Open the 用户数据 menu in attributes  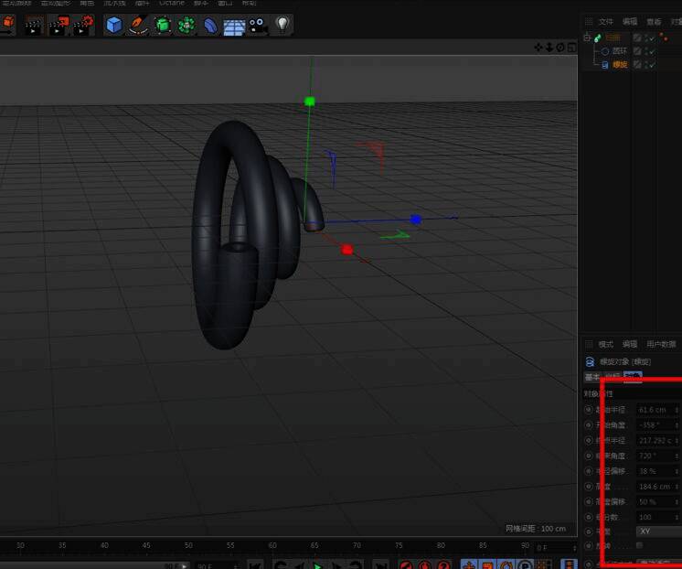(x=661, y=344)
